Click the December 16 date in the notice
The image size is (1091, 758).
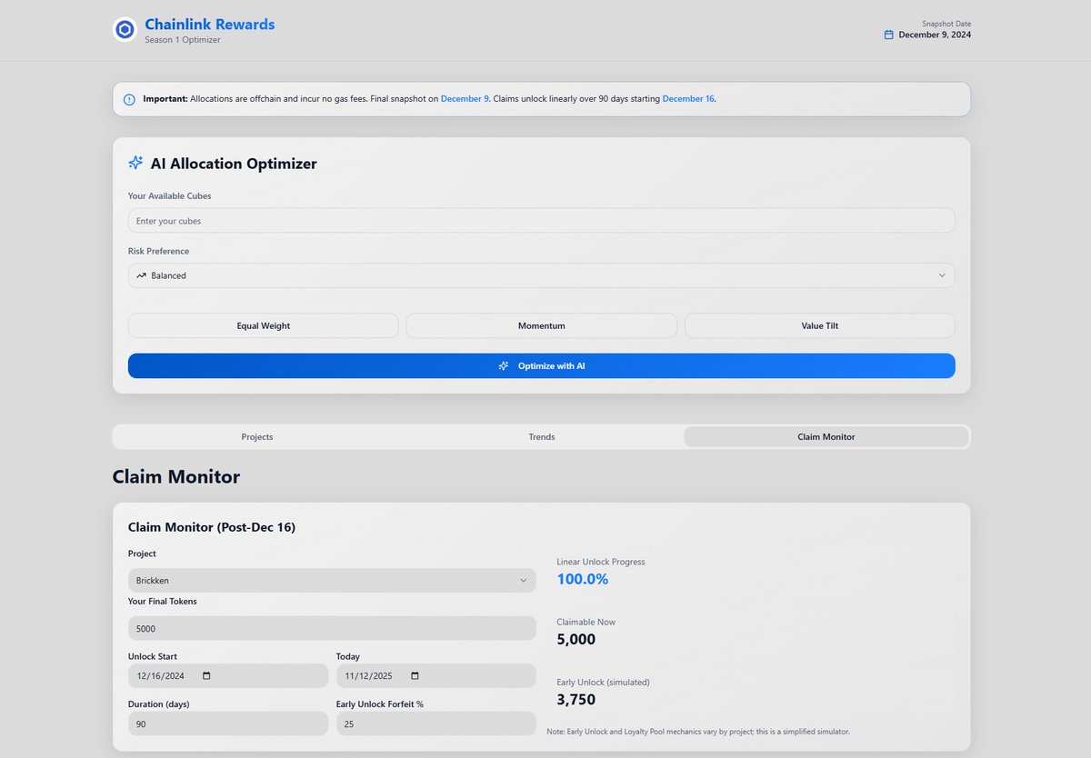coord(688,98)
